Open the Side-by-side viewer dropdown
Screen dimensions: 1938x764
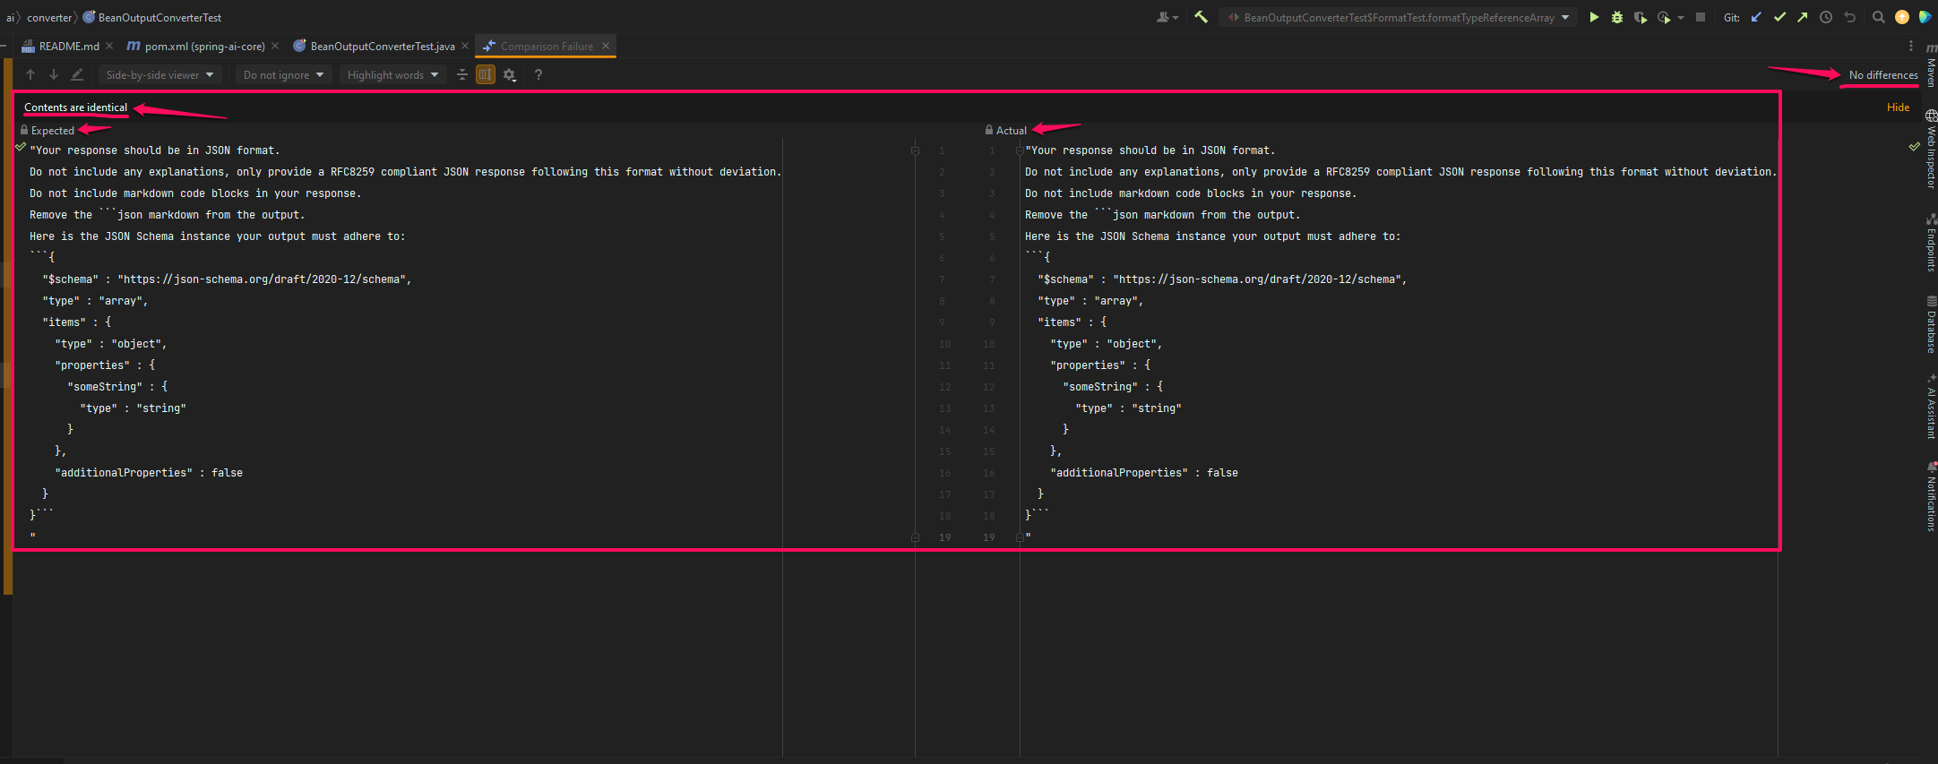(159, 74)
